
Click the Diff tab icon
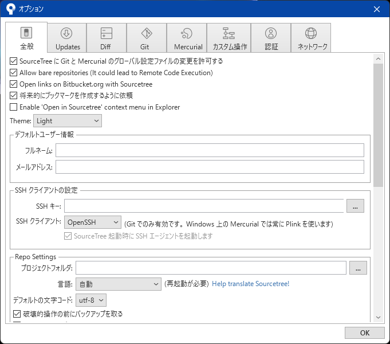[x=106, y=33]
